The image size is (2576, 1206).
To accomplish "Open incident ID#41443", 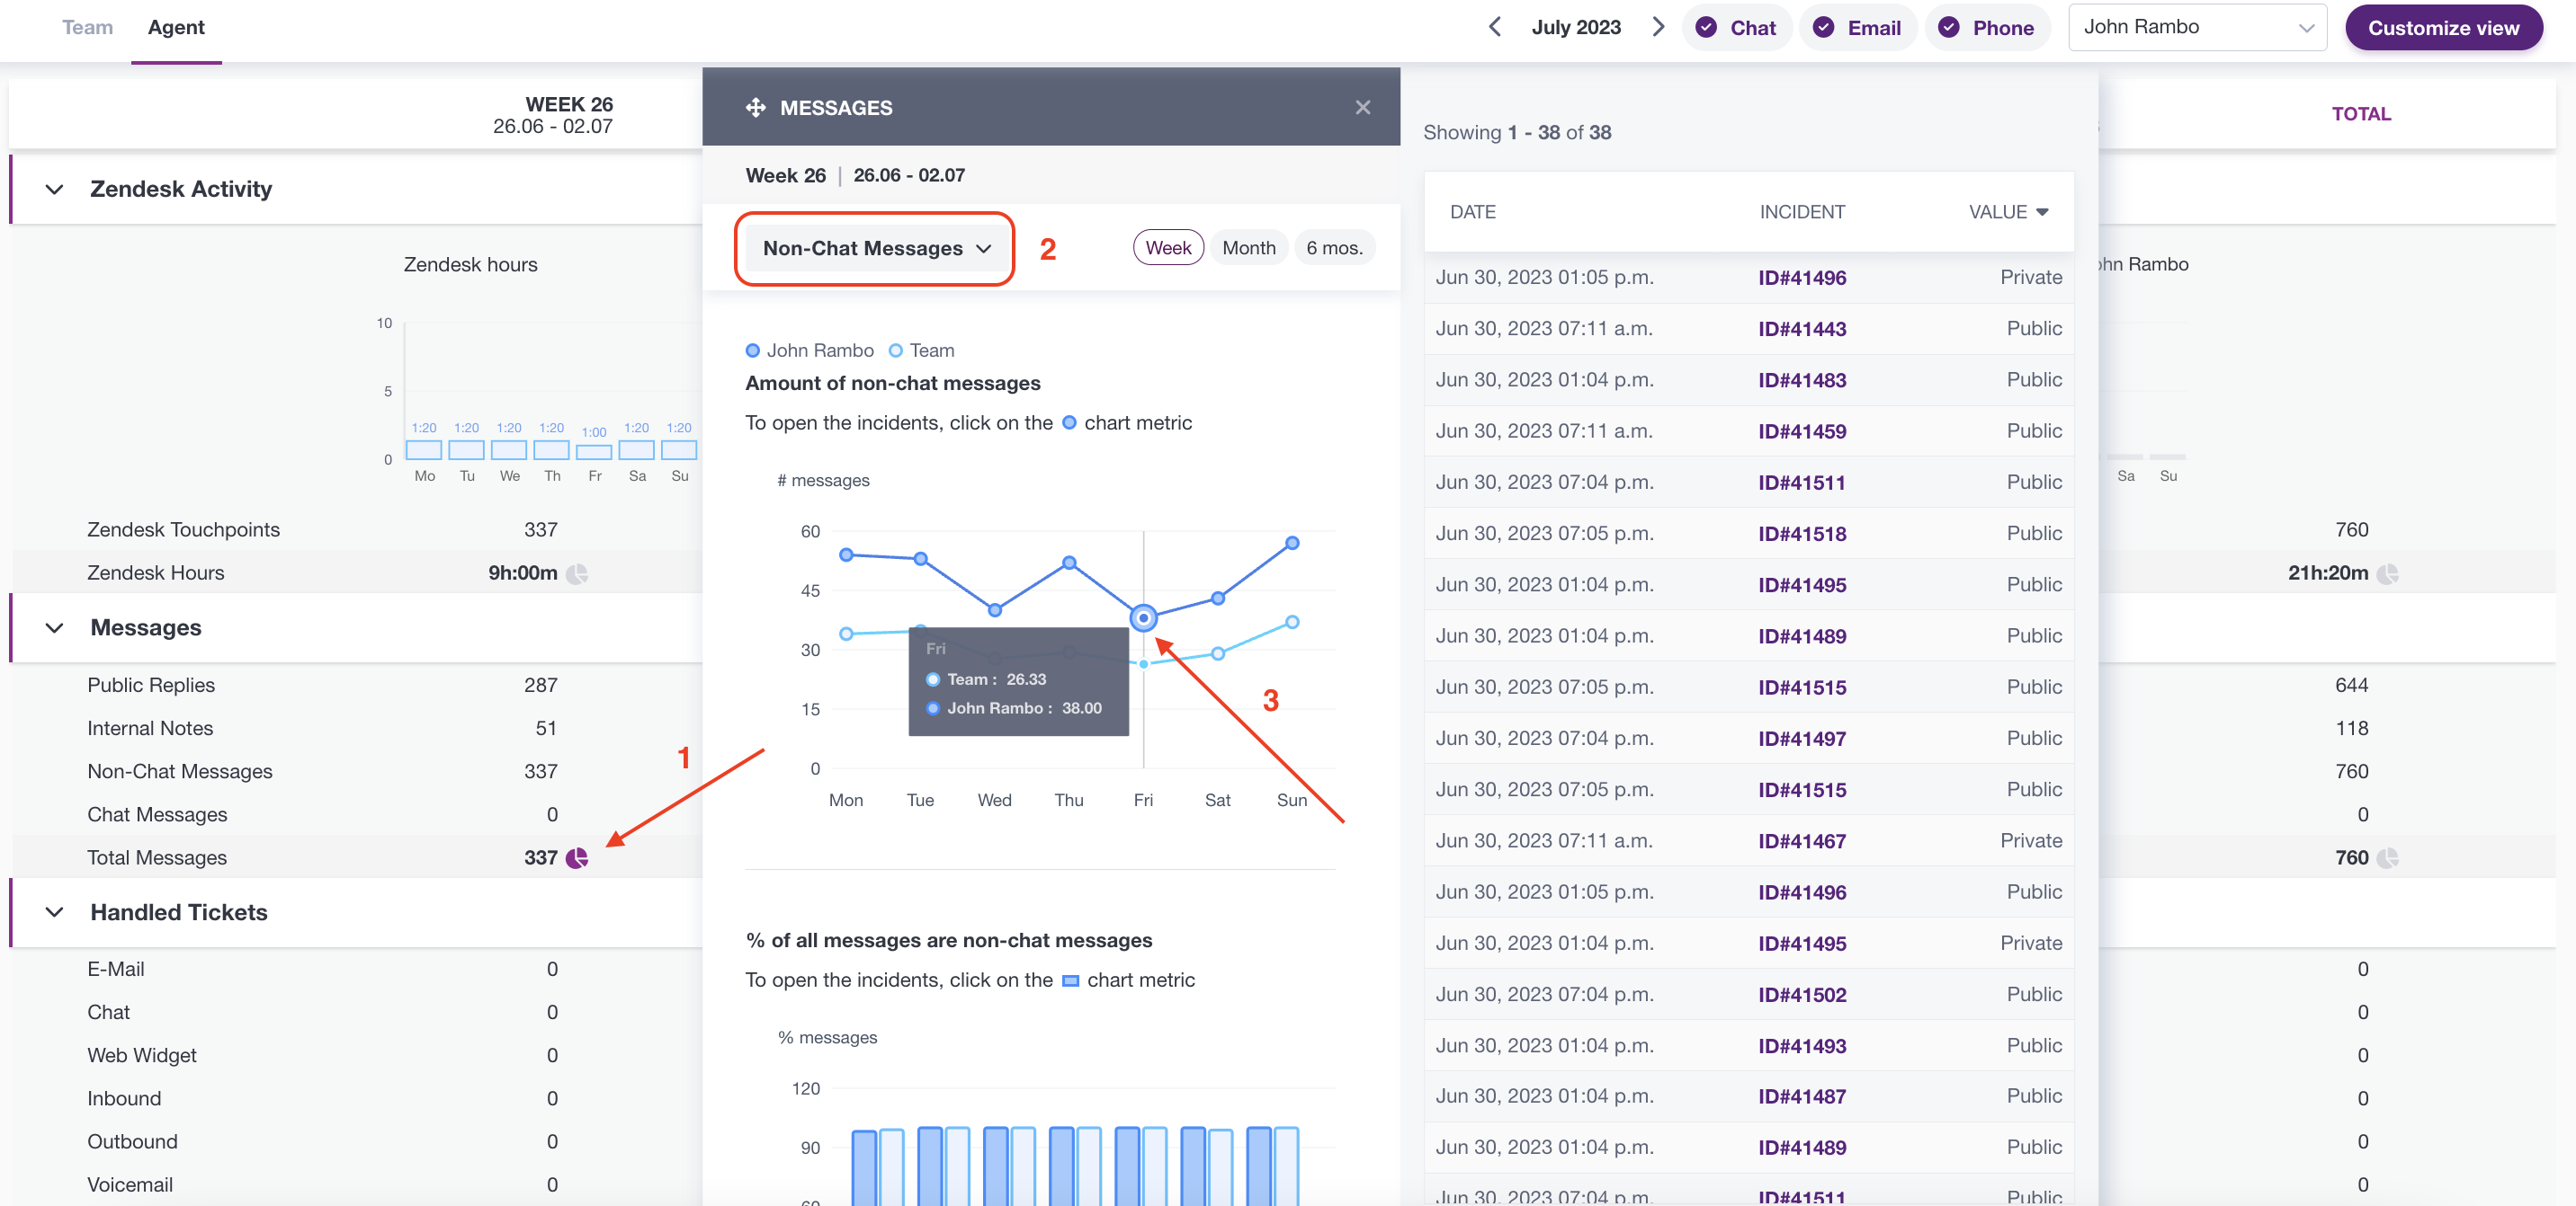I will (1801, 329).
